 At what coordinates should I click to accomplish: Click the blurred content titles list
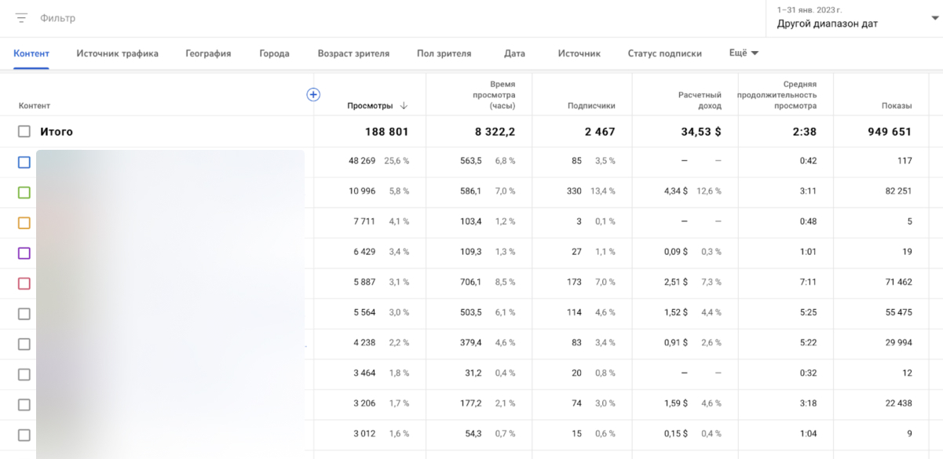point(170,304)
